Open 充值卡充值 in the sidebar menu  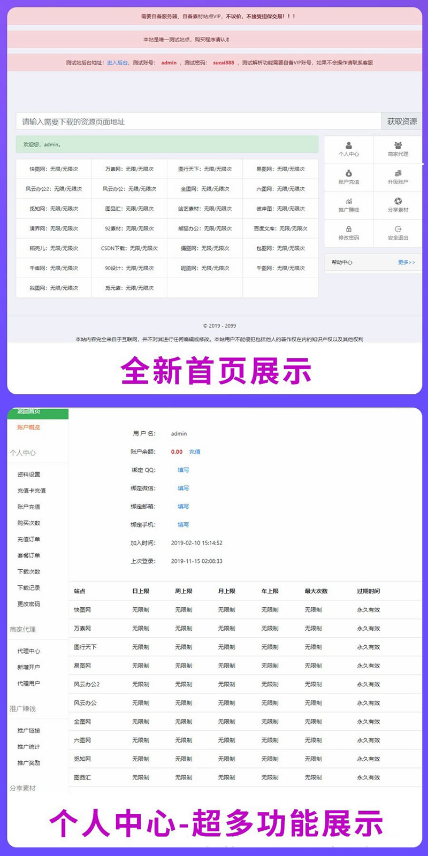[x=31, y=491]
